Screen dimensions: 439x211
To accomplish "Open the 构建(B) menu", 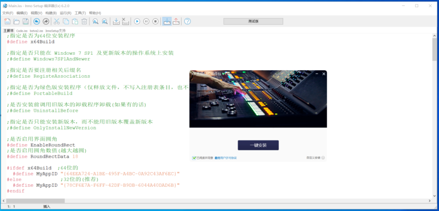I will [51, 13].
